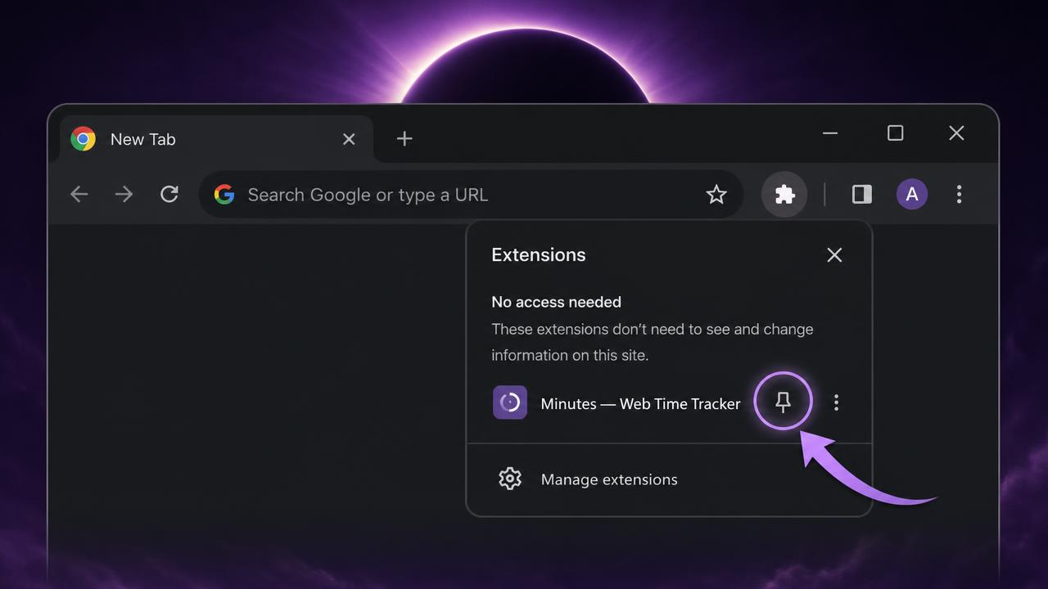Reload the page
1048x589 pixels.
point(169,195)
